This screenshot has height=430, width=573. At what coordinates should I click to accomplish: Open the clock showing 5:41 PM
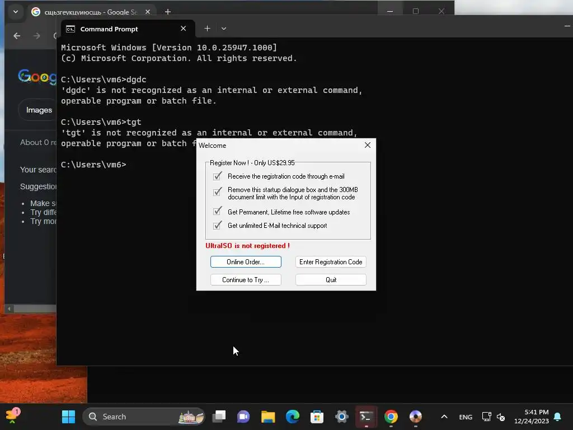tap(532, 417)
